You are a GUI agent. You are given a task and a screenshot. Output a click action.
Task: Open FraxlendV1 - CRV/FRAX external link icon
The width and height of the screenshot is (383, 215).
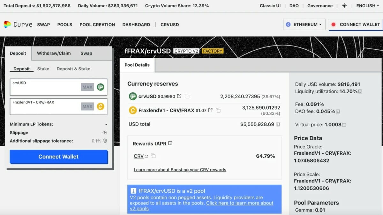(210, 111)
